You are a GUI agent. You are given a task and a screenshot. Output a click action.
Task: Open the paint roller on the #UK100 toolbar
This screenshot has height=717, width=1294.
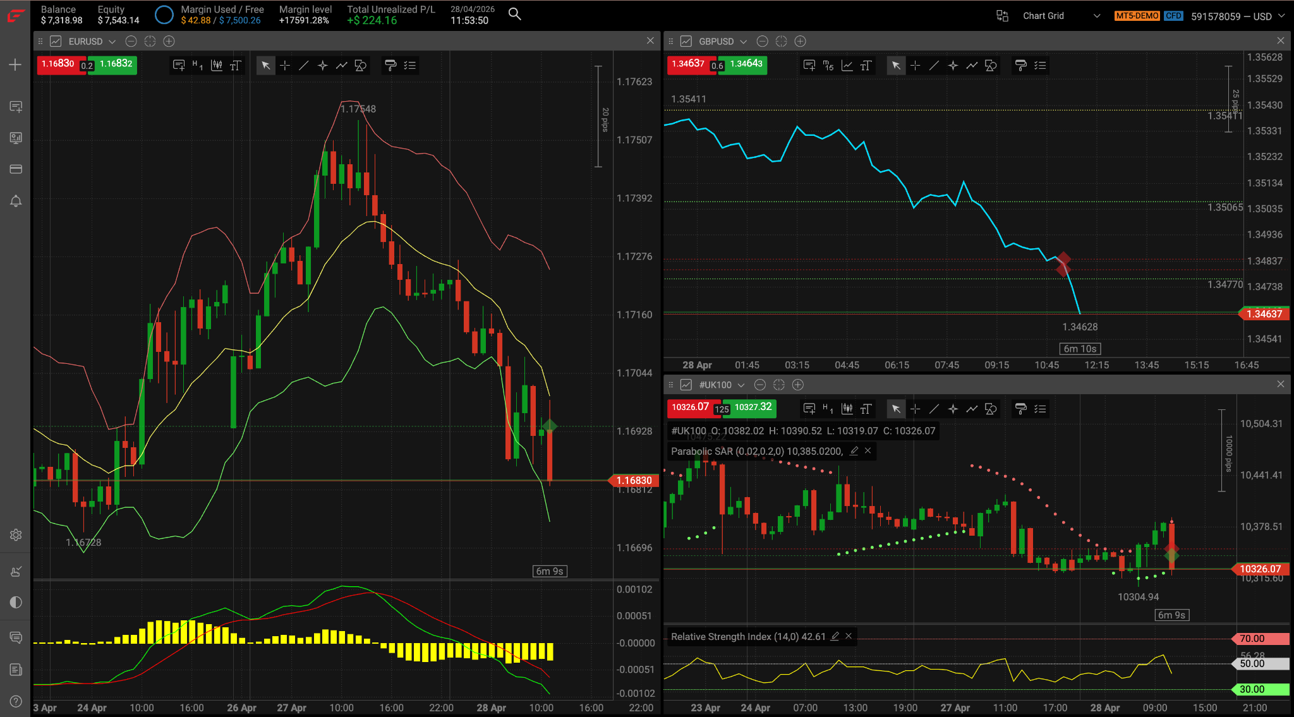point(1020,409)
